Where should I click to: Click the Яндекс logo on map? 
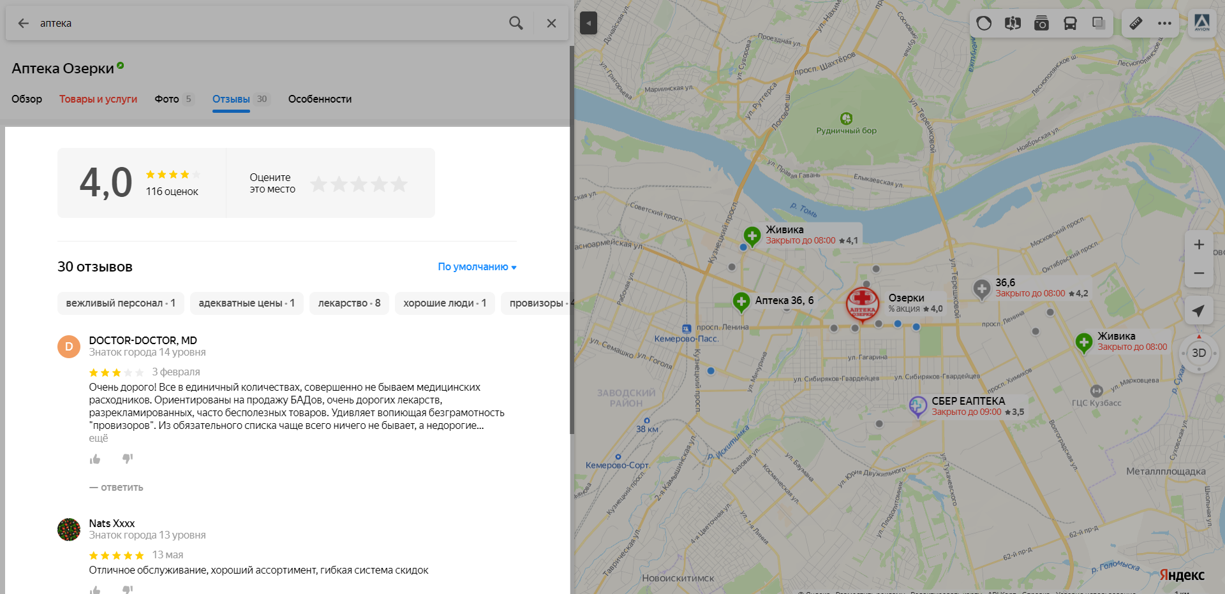(1182, 575)
